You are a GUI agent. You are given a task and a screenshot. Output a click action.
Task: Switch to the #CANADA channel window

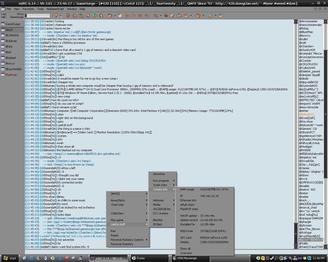(12, 35)
